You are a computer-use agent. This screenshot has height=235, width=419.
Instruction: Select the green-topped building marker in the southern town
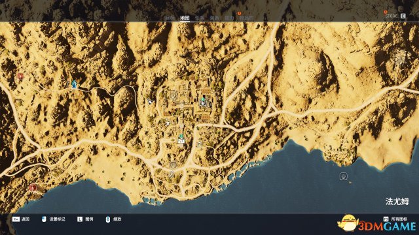(181, 139)
